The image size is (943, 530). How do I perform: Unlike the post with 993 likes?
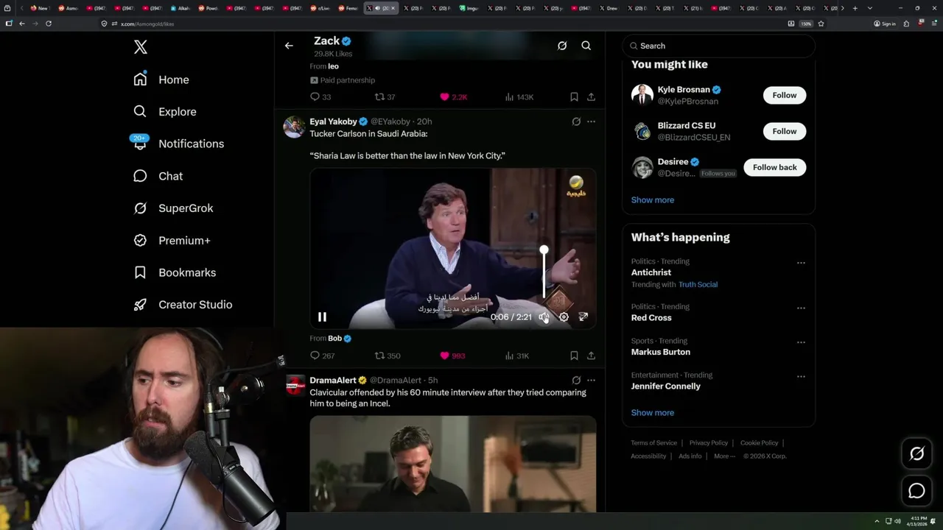(452, 356)
